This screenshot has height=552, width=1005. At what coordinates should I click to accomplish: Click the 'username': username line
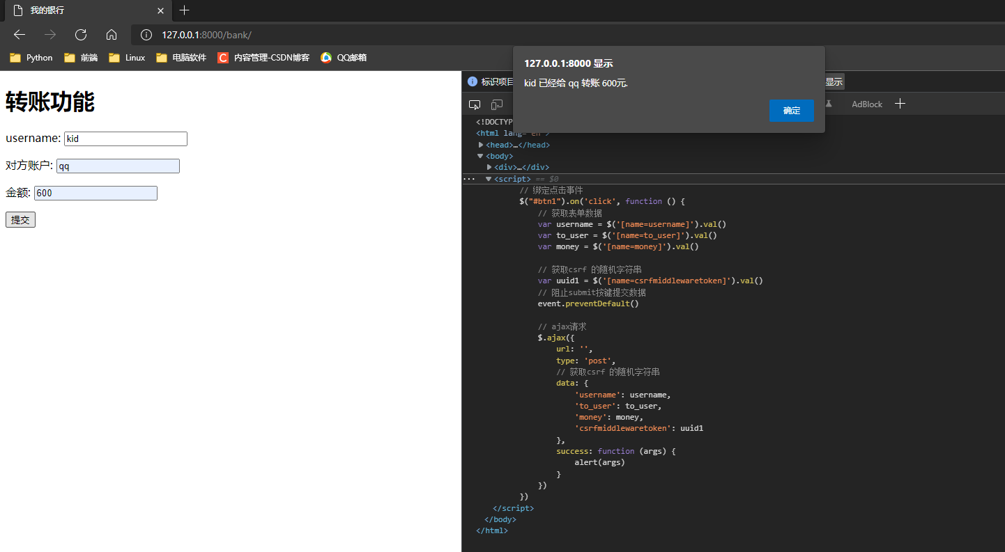[x=622, y=395]
